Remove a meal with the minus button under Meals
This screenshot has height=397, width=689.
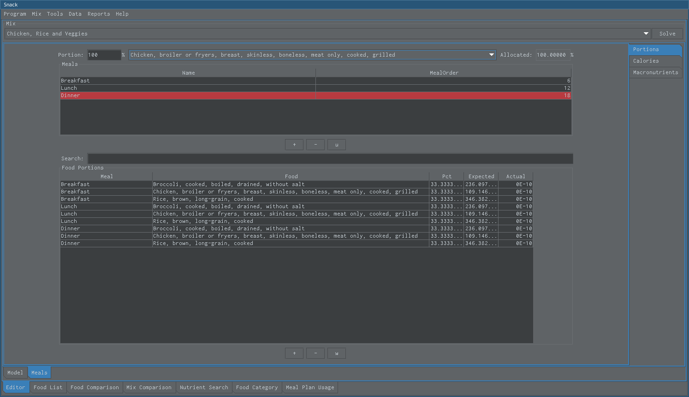pyautogui.click(x=315, y=145)
